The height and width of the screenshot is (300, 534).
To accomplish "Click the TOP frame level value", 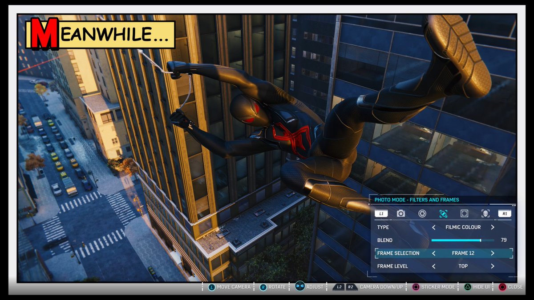I will (463, 266).
